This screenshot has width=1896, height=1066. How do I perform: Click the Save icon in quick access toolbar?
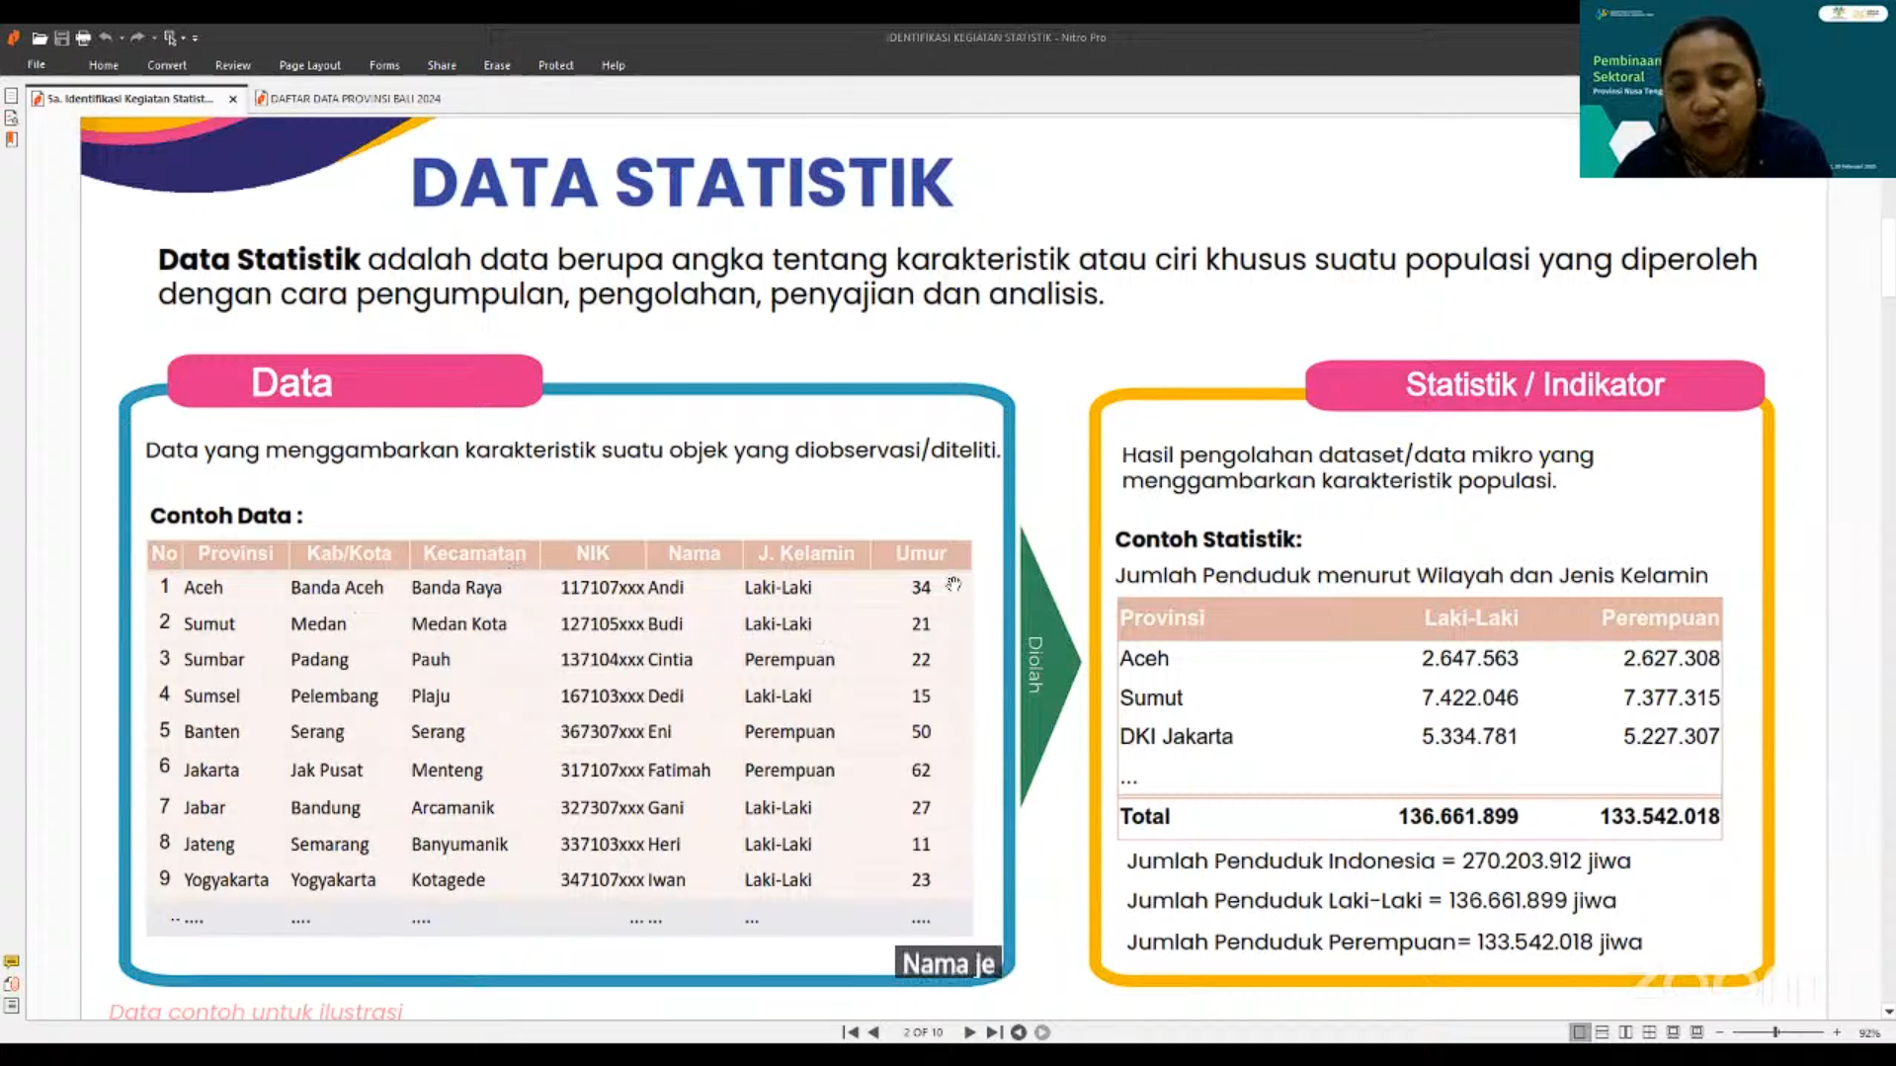[61, 39]
